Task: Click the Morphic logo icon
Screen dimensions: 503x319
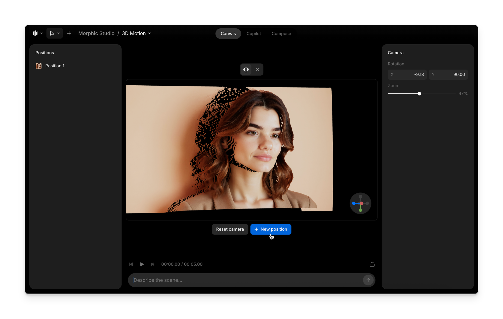Action: click(35, 33)
